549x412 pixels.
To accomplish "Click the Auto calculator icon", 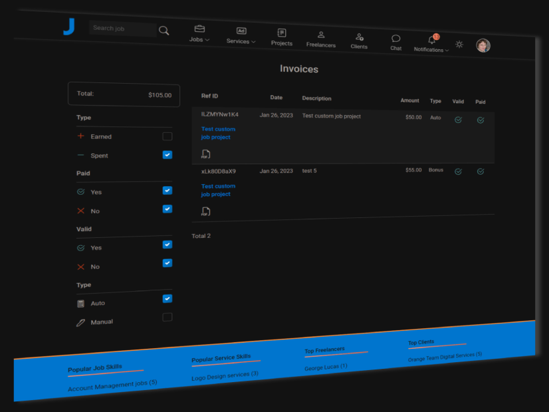I will pos(81,304).
